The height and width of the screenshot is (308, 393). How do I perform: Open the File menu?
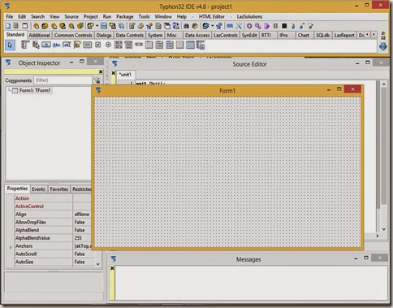click(10, 16)
